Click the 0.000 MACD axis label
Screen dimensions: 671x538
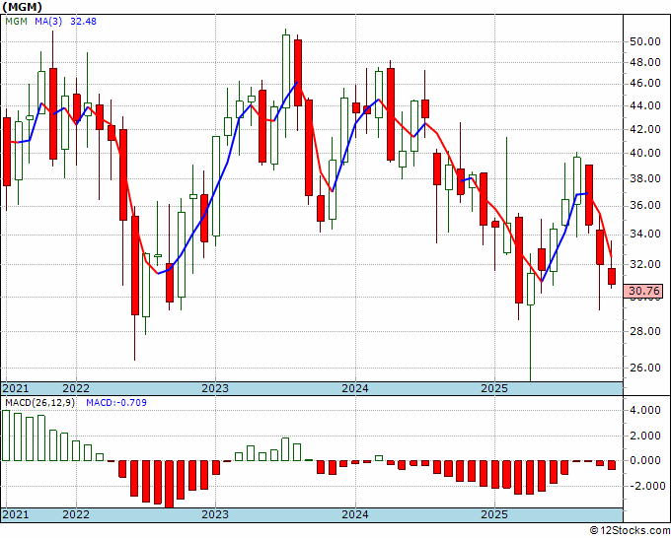pos(647,461)
